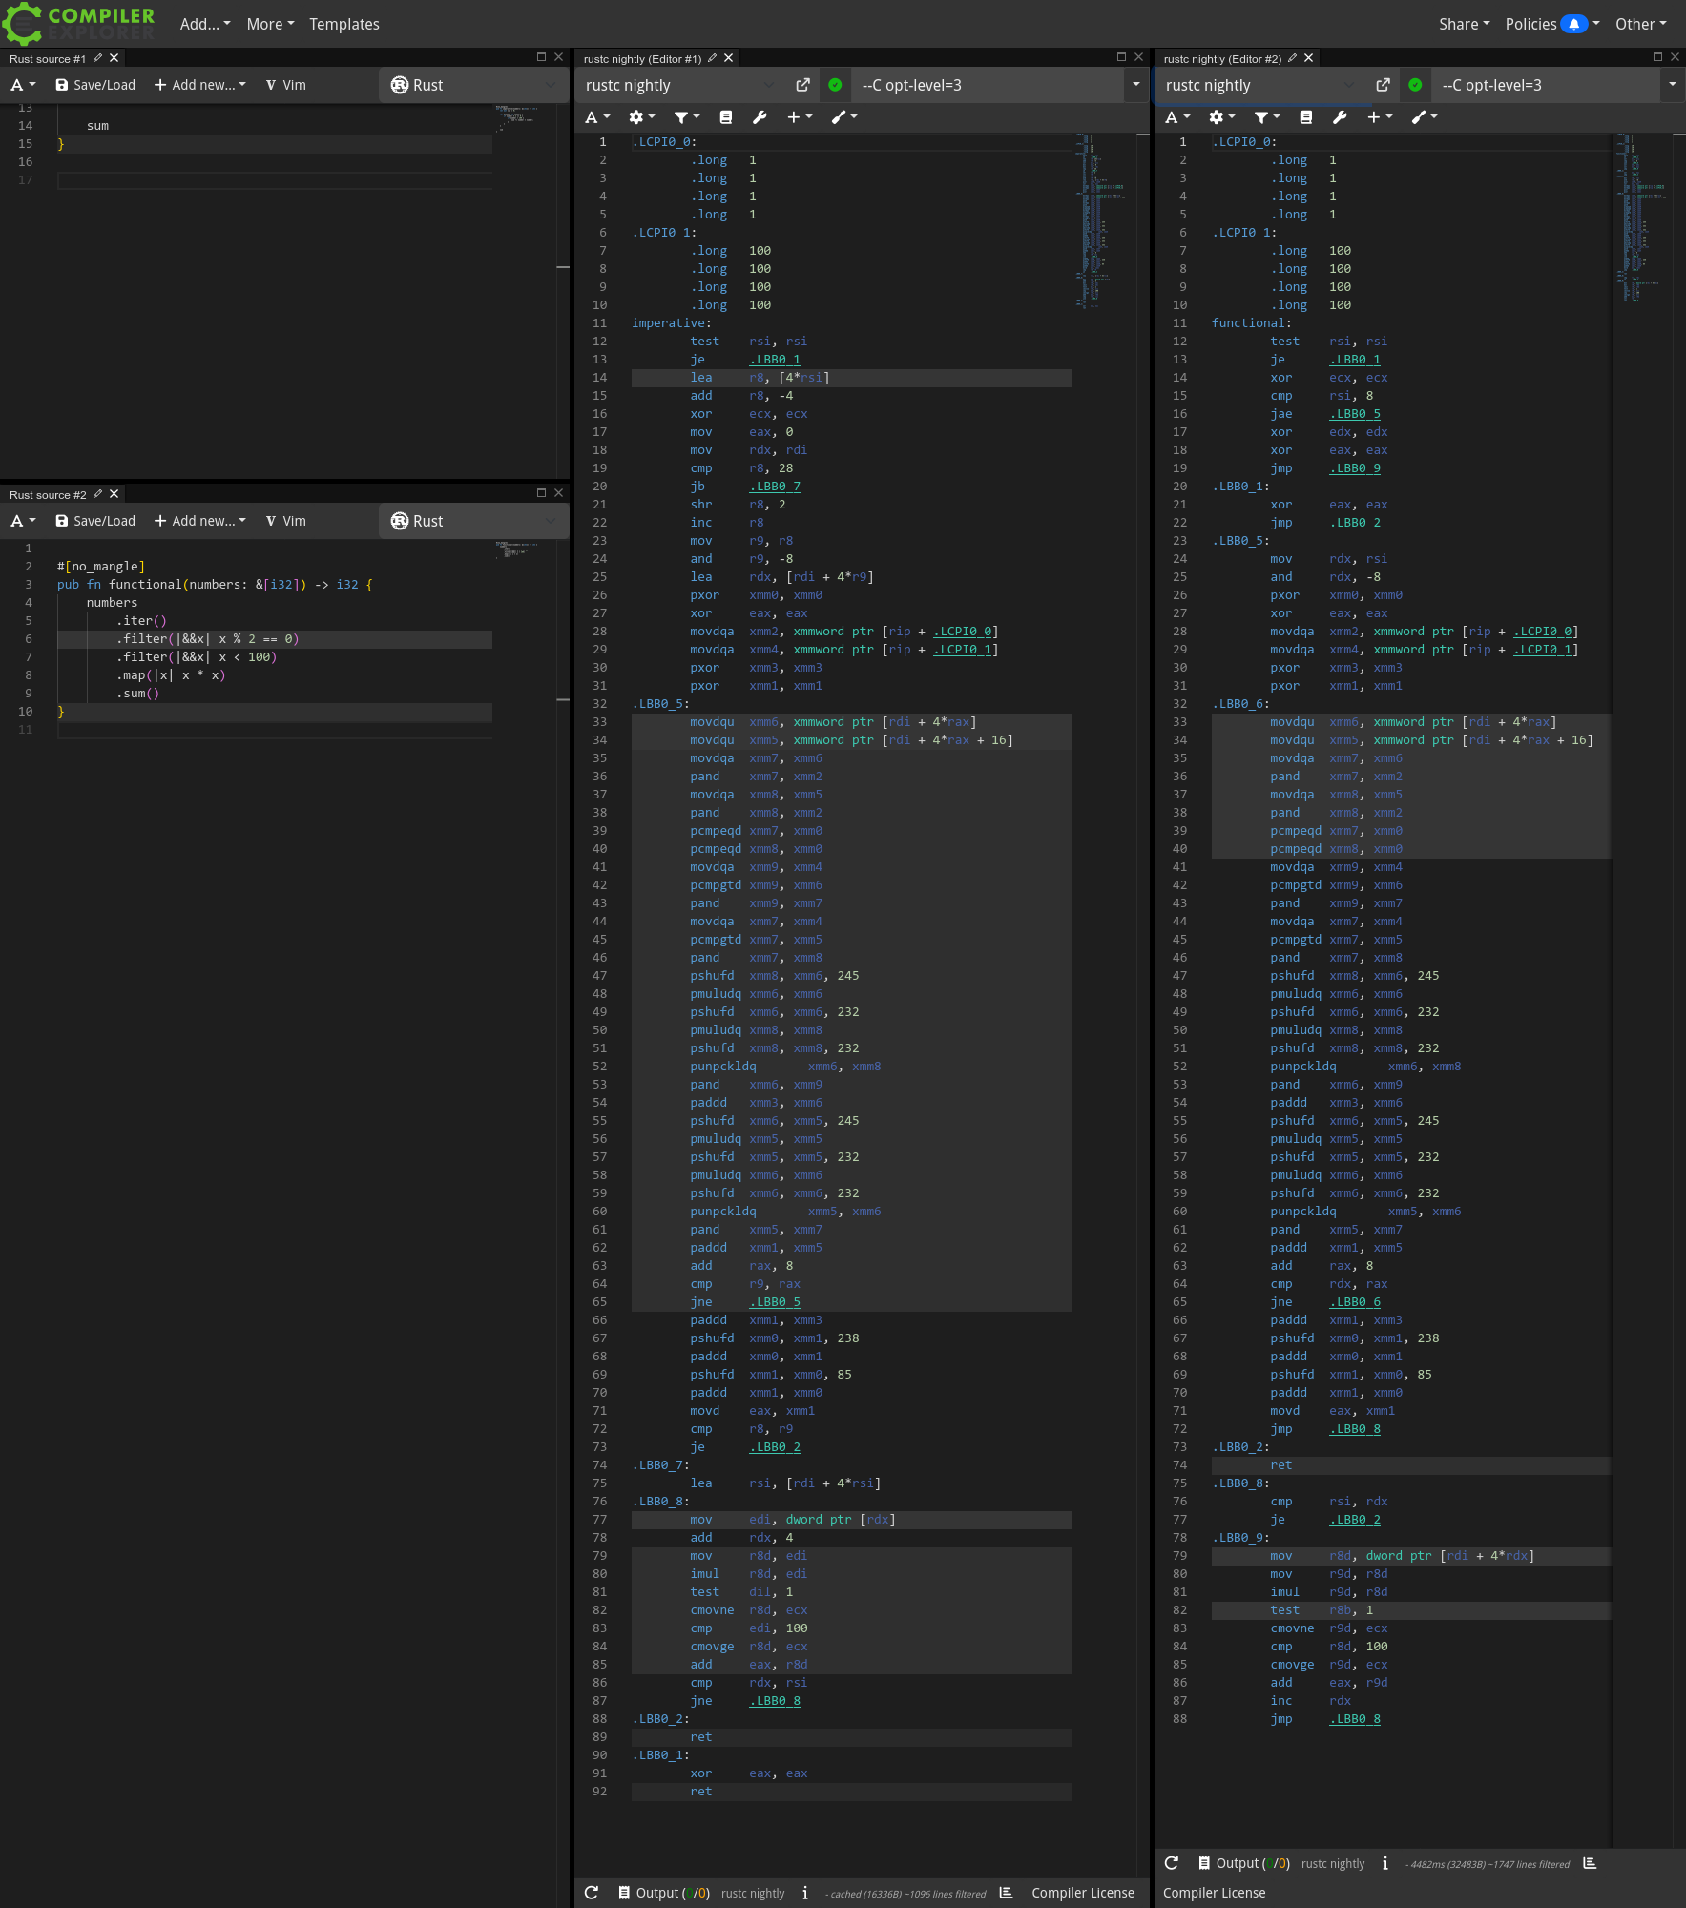
Task: Open Add new... dropdown in Rust source #1
Action: (x=200, y=85)
